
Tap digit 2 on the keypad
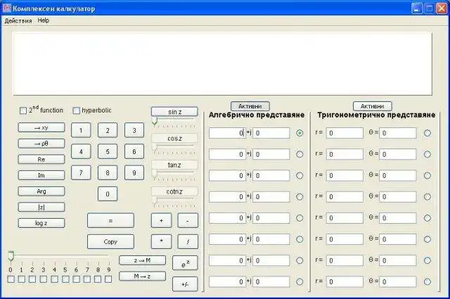coord(108,130)
